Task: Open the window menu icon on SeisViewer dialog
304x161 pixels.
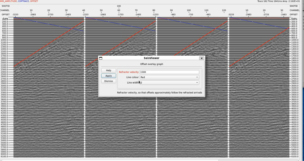Action: 101,58
